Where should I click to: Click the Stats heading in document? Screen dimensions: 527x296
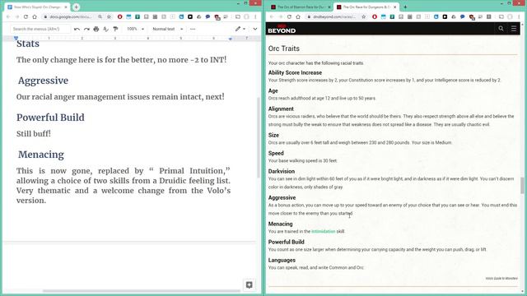coord(28,44)
